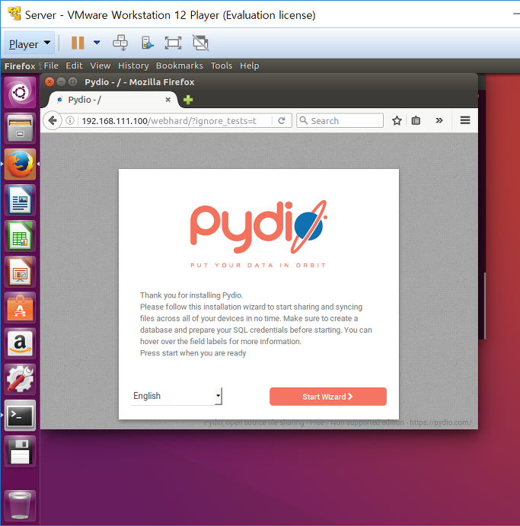Open Ubuntu Dash search launcher
Viewport: 520px width, 526px height.
click(20, 93)
